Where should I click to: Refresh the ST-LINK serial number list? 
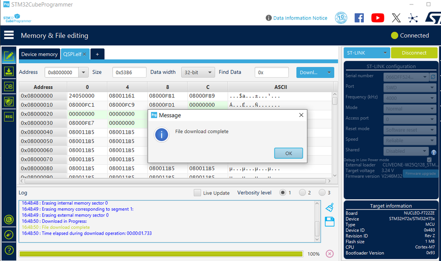(433, 77)
